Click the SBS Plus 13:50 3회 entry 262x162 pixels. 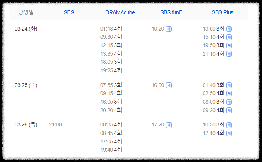tap(213, 29)
